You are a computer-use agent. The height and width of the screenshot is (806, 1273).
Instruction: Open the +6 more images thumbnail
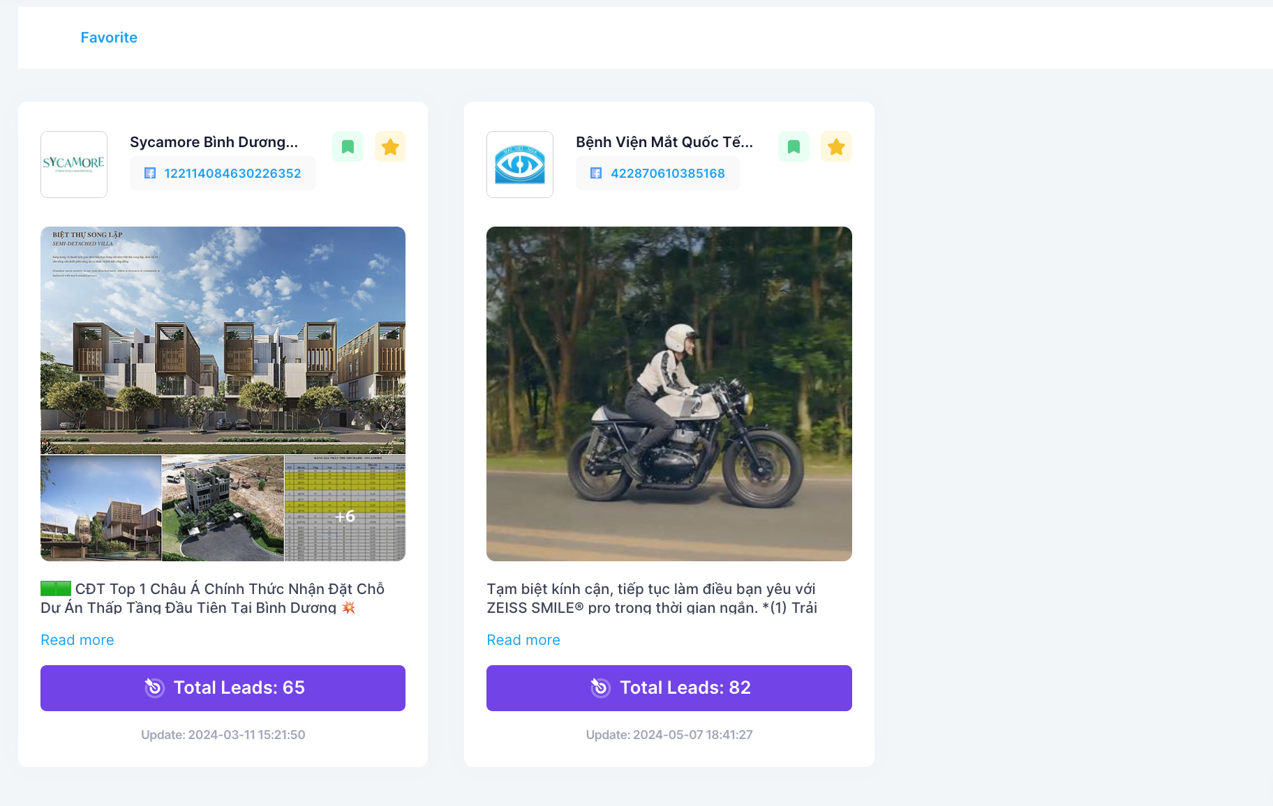345,509
